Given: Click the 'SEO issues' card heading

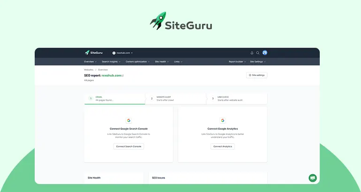Looking at the screenshot, I should [x=158, y=178].
